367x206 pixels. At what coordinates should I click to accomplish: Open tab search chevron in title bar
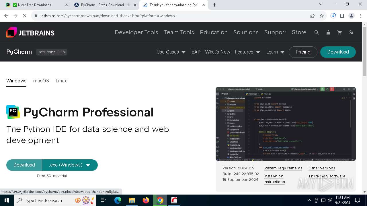click(321, 4)
